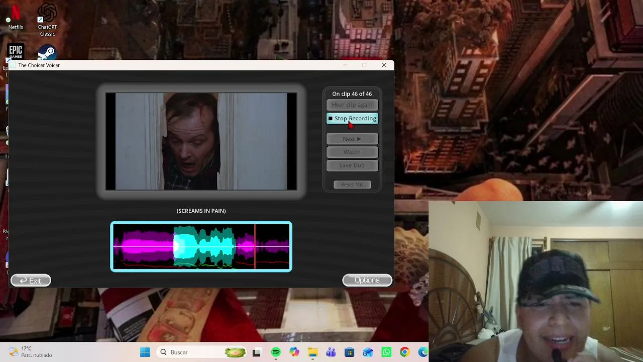Open the Options menu
Viewport: 643px width, 362px height.
click(x=367, y=280)
